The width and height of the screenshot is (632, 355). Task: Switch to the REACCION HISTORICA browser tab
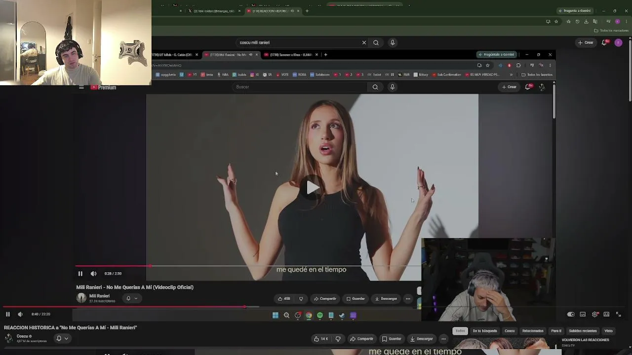273,11
